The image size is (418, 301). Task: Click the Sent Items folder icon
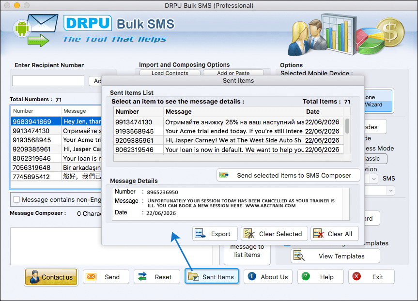click(x=193, y=276)
